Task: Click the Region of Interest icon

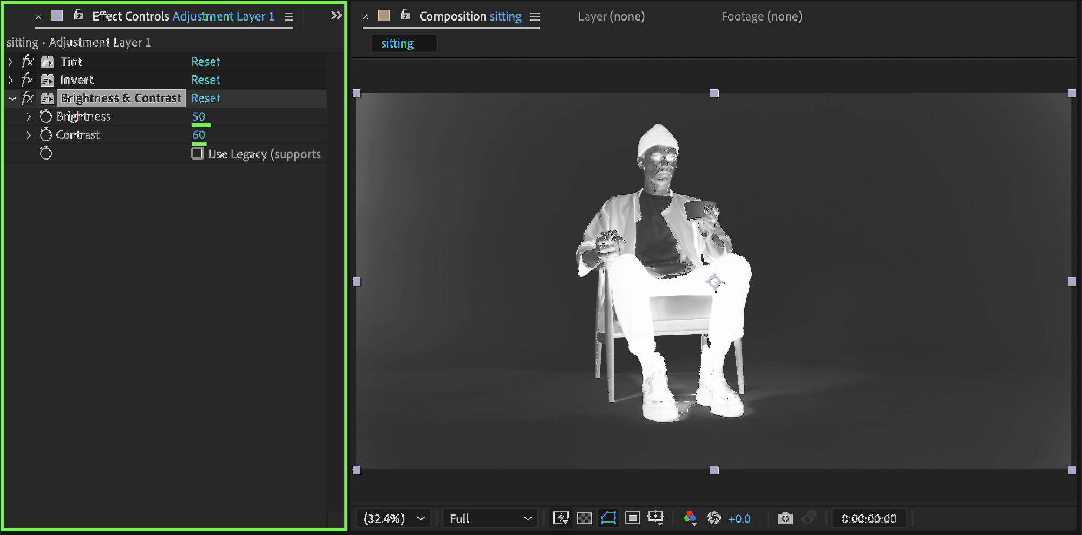Action: (x=632, y=518)
